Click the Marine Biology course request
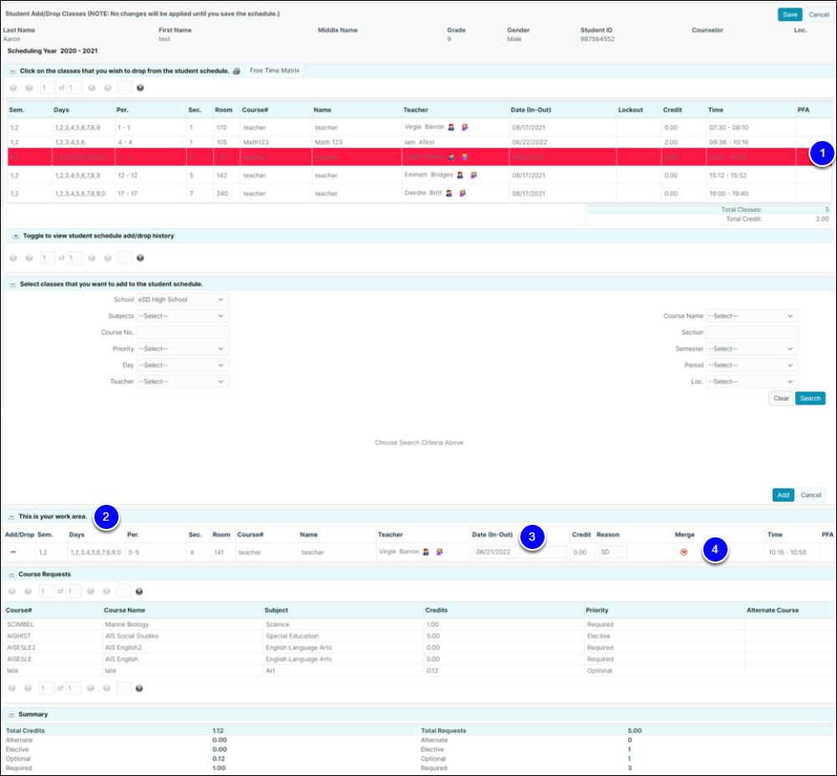Image resolution: width=837 pixels, height=776 pixels. coord(419,624)
